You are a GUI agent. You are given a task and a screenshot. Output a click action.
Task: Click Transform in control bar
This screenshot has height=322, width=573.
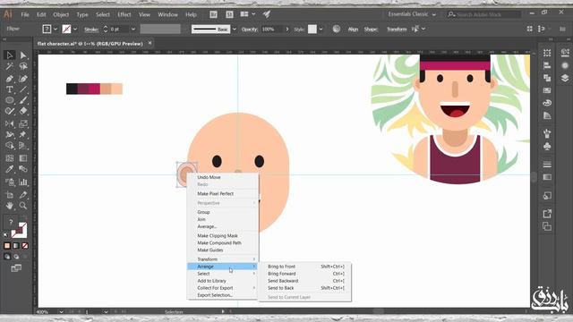(x=397, y=29)
